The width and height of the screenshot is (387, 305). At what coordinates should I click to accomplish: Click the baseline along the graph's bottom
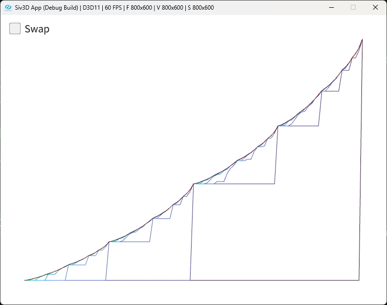(192, 280)
